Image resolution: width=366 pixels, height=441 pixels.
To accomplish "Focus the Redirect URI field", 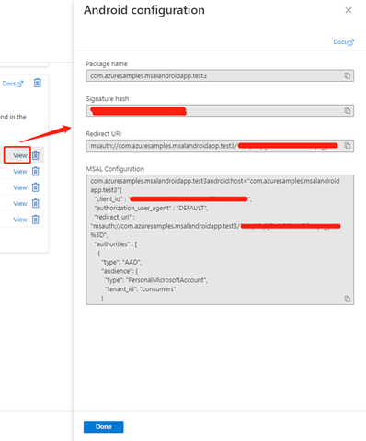I will pos(220,146).
